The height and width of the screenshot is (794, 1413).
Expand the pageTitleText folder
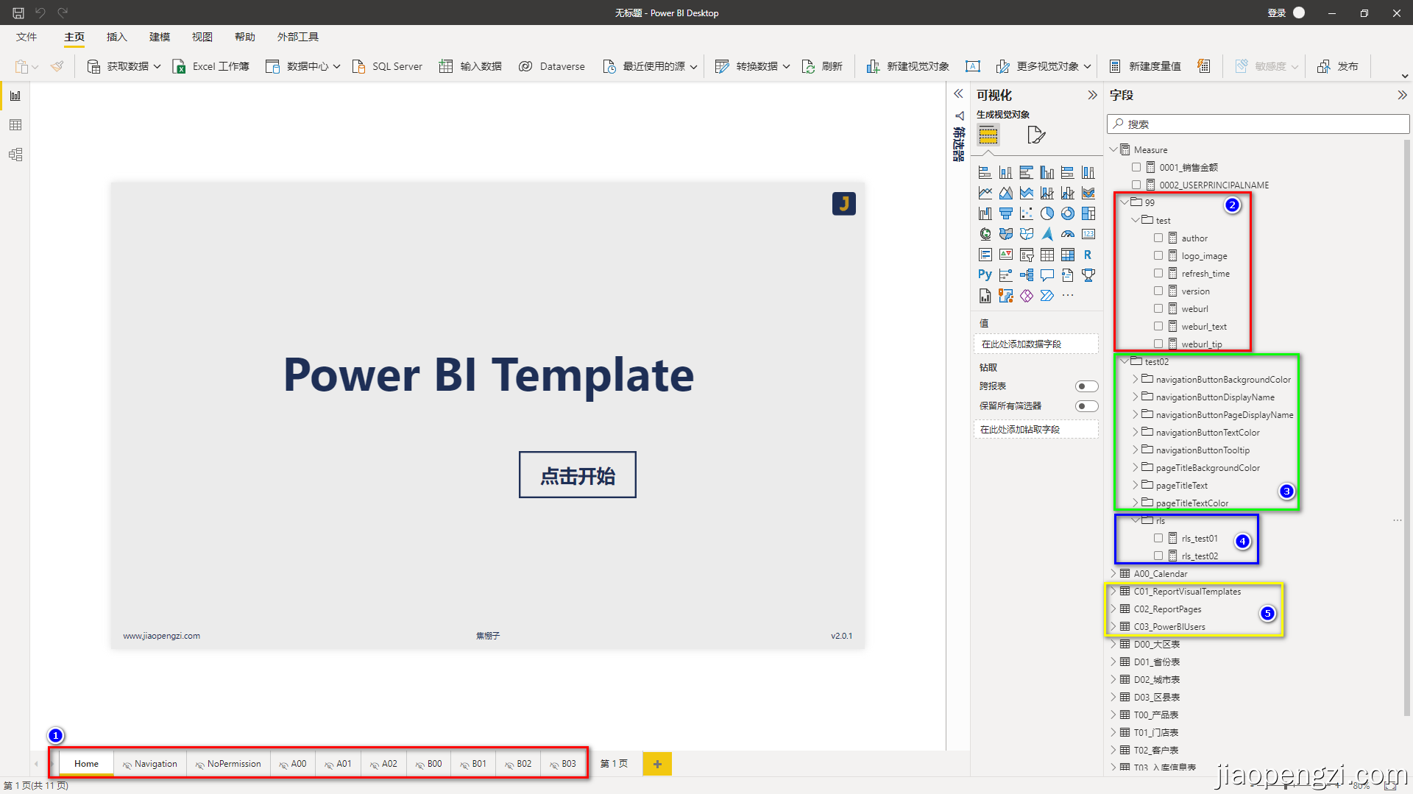click(x=1136, y=486)
